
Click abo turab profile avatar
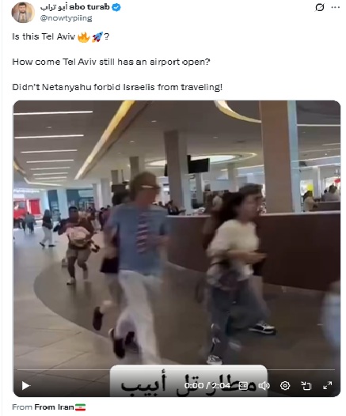(23, 13)
